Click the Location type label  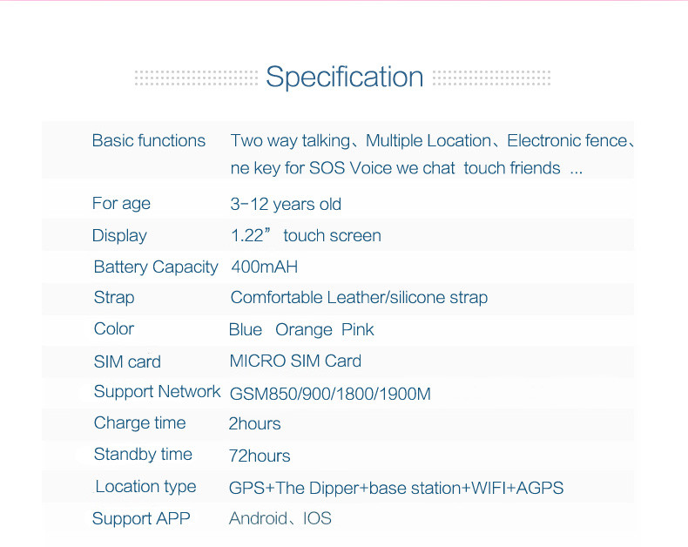click(x=145, y=487)
